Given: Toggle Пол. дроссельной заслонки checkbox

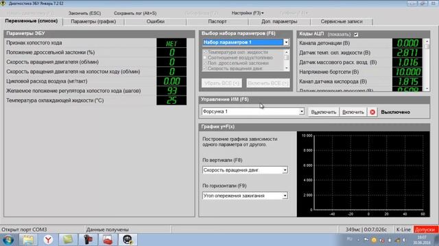Looking at the screenshot, I should coord(204,63).
